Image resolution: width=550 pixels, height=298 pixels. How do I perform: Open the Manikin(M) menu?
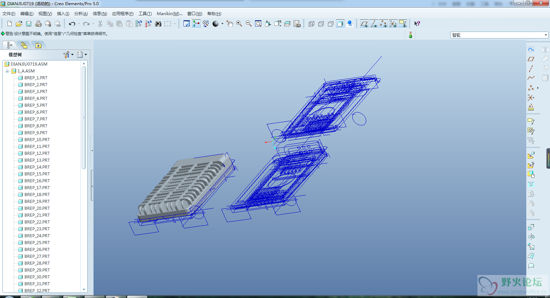[169, 14]
